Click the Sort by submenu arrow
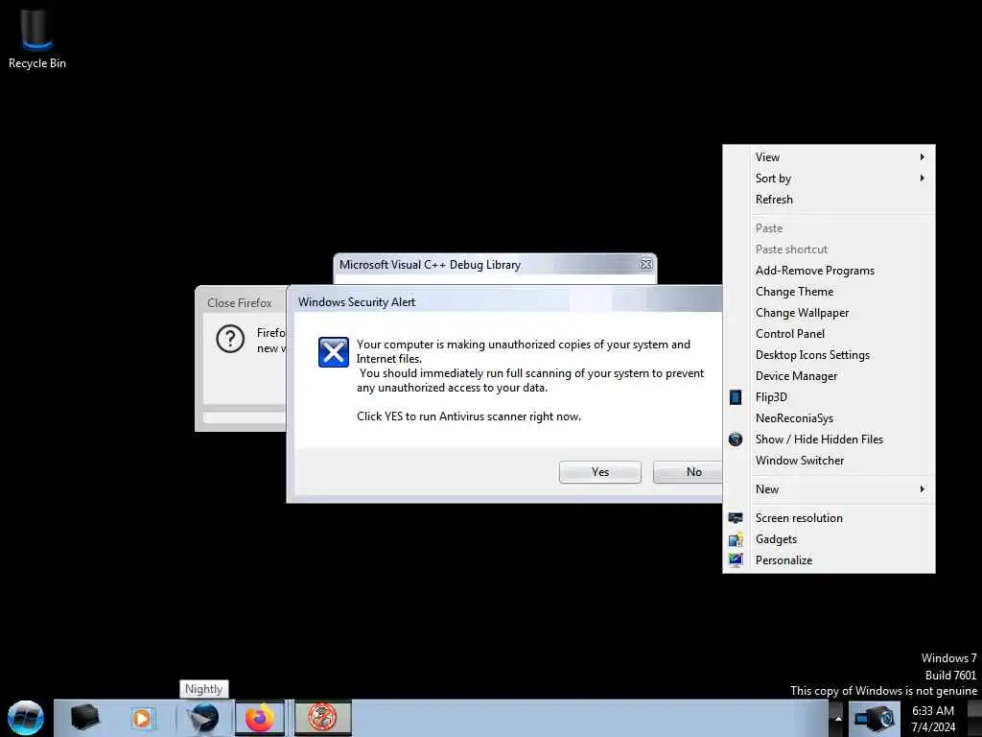 (922, 178)
